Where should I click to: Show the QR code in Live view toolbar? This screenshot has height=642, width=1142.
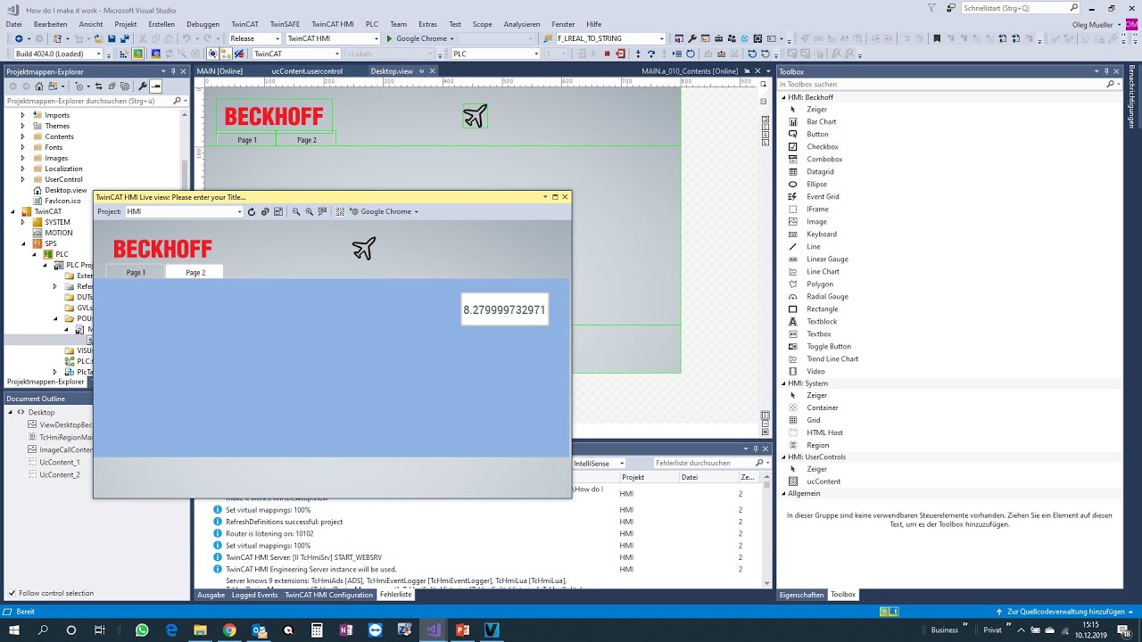pyautogui.click(x=340, y=212)
